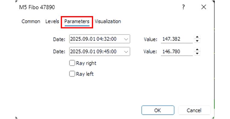The height and width of the screenshot is (119, 230).
Task: Close the M5 Fibo 47890 dialog
Action: click(203, 7)
